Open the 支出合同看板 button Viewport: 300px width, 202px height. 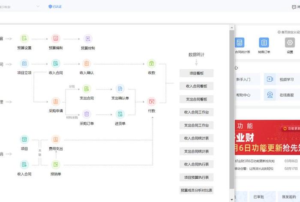196,99
